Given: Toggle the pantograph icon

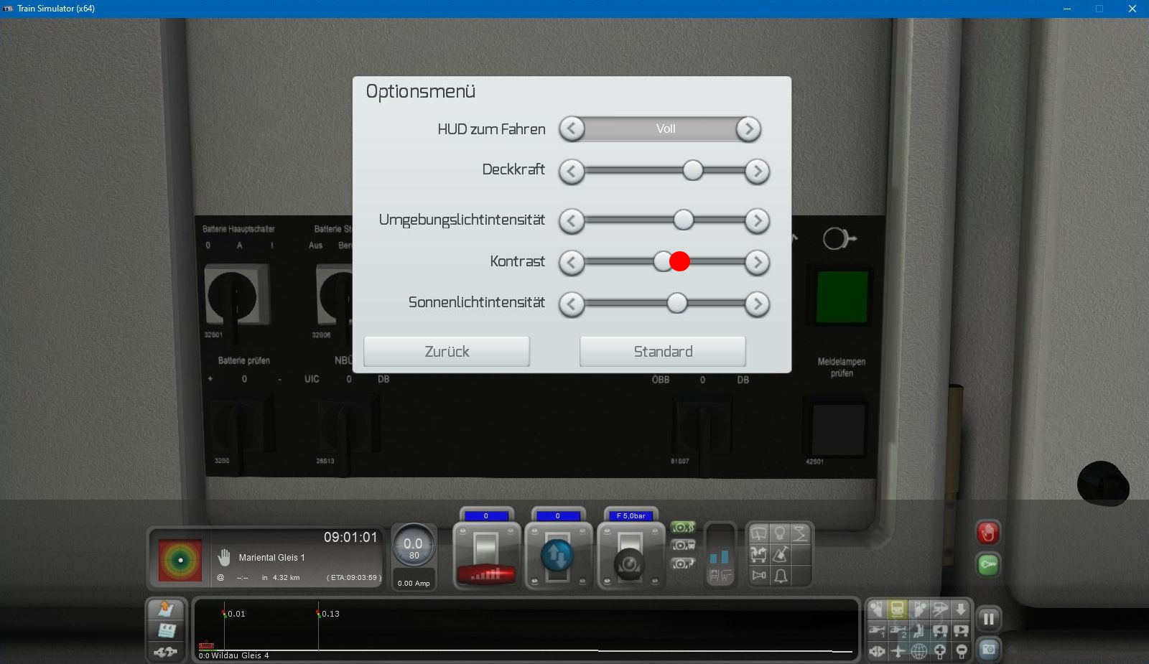Looking at the screenshot, I should (800, 533).
